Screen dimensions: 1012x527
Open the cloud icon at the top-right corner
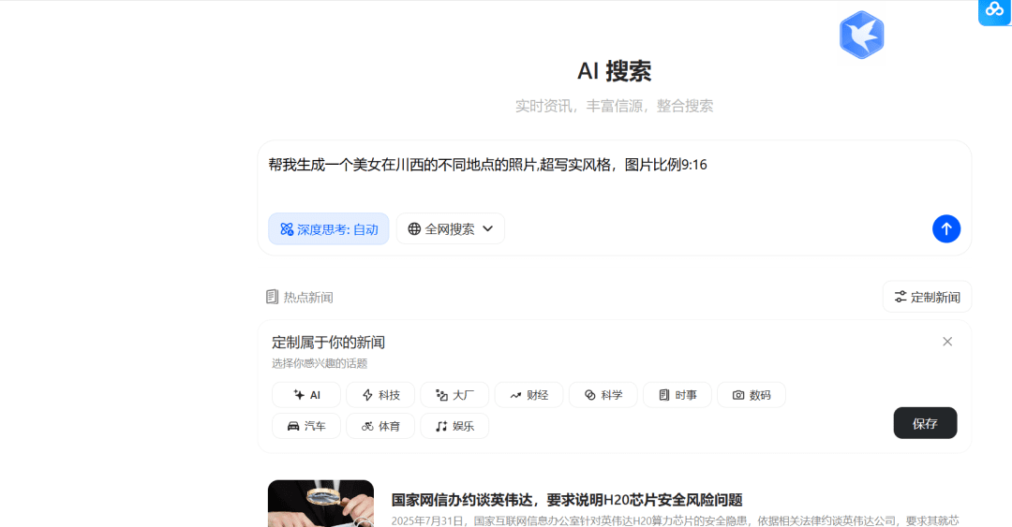click(x=994, y=12)
